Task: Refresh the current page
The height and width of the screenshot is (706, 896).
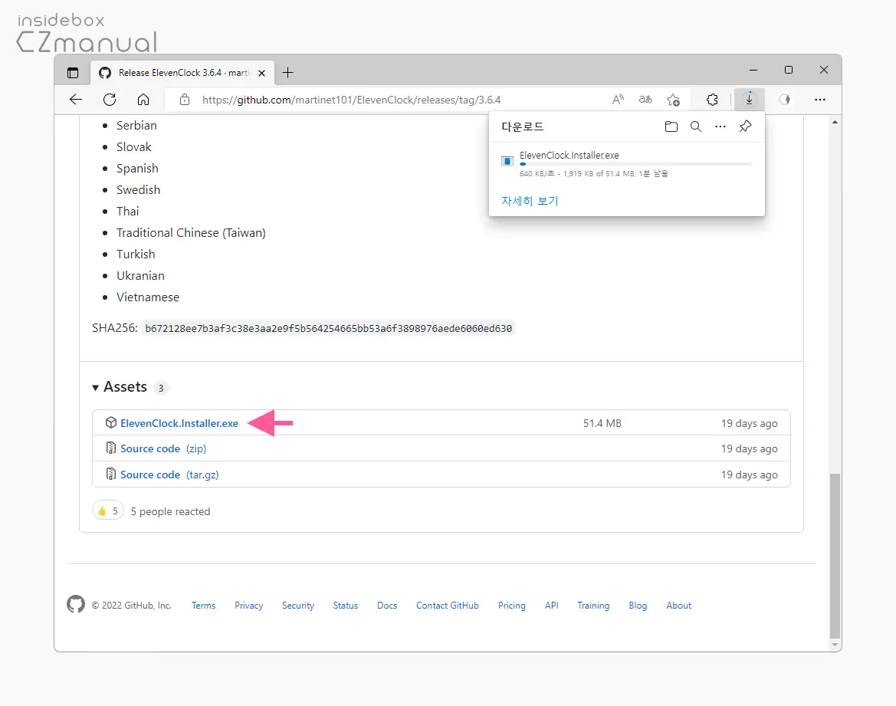Action: click(110, 100)
